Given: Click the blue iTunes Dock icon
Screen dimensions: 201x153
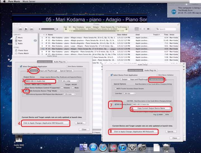Looking at the screenshot, I should point(123,147).
